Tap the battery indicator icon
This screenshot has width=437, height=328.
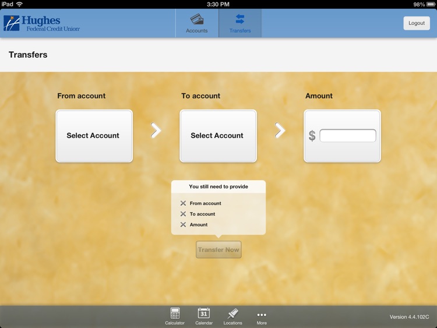[x=431, y=5]
